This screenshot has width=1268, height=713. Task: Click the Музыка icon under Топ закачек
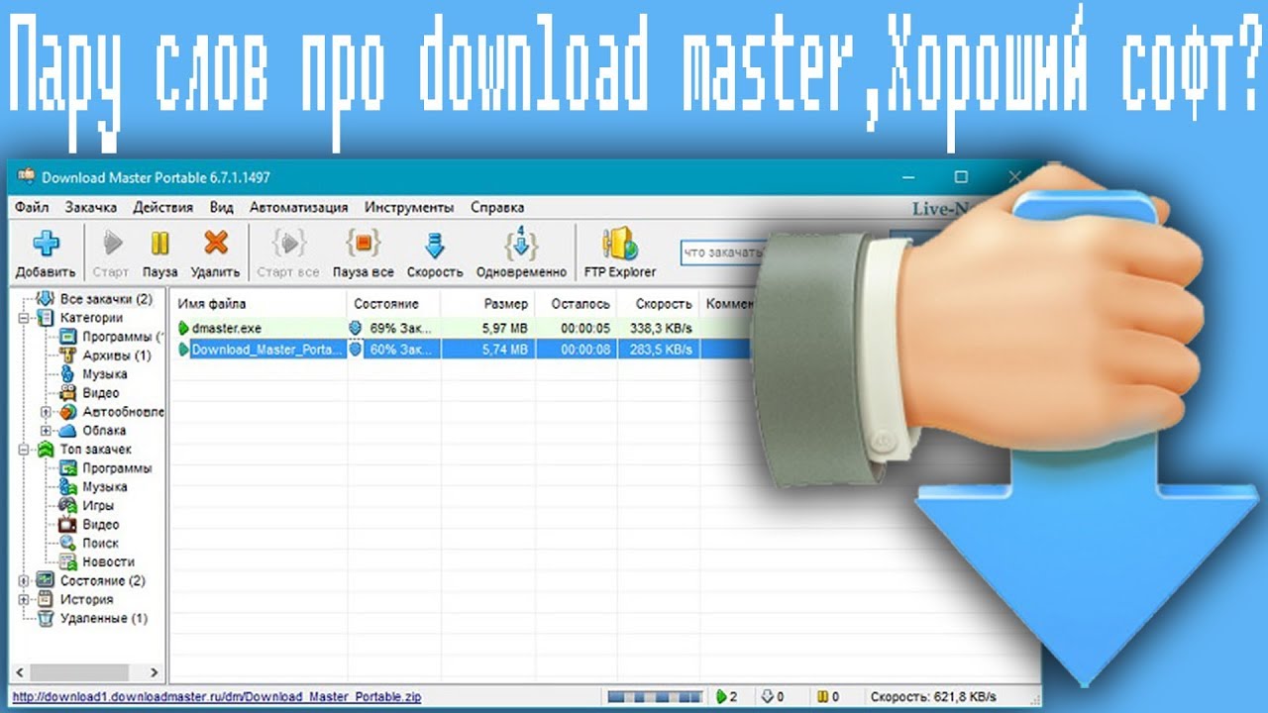pos(67,487)
